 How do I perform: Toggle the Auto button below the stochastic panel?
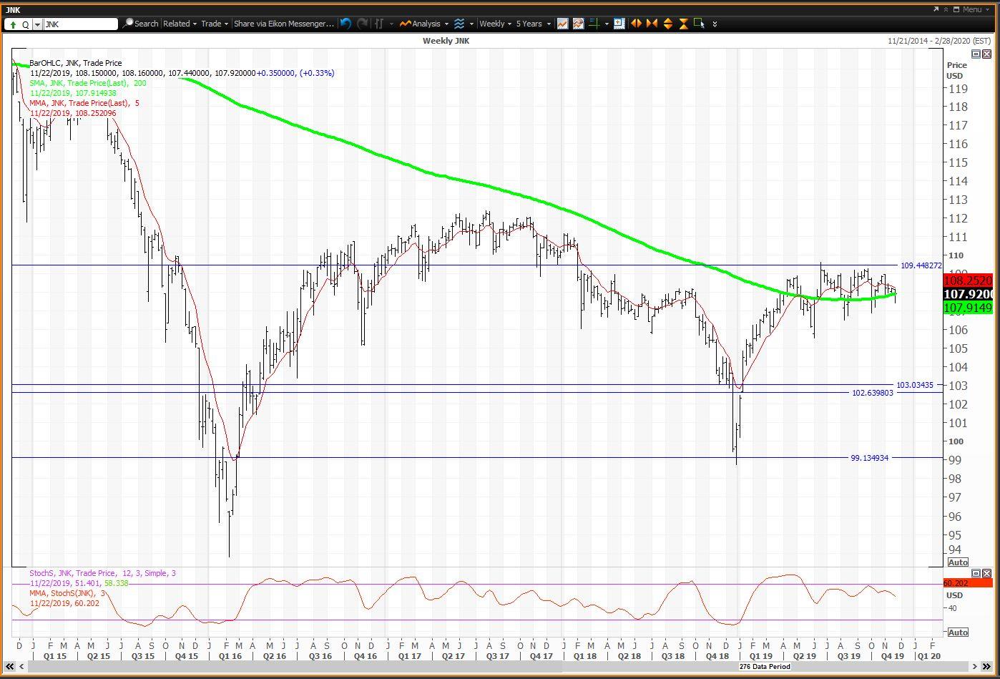point(958,632)
